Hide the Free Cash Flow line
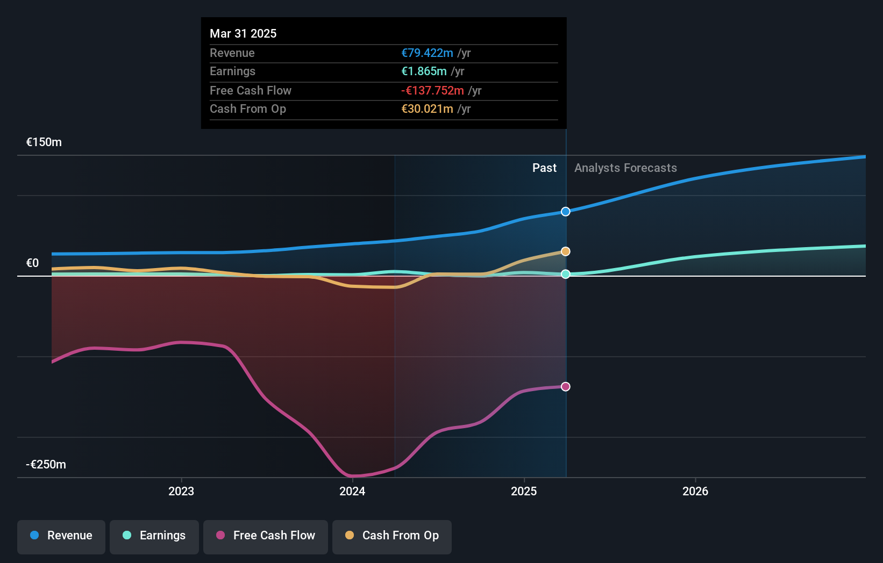 point(266,537)
